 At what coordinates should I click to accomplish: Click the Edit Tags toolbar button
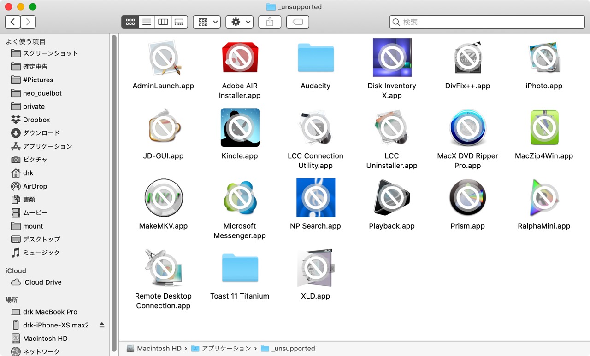298,22
